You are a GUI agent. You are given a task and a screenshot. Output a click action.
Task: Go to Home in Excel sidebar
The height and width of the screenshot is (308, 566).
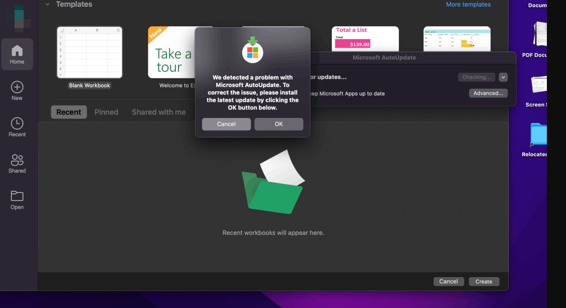point(17,54)
